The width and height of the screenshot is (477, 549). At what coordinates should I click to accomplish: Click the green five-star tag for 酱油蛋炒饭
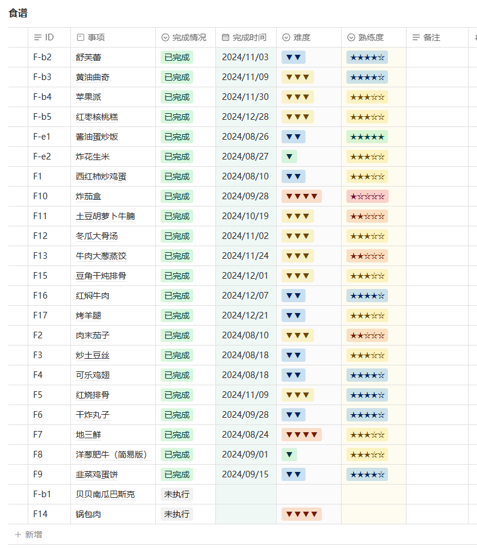tap(367, 137)
